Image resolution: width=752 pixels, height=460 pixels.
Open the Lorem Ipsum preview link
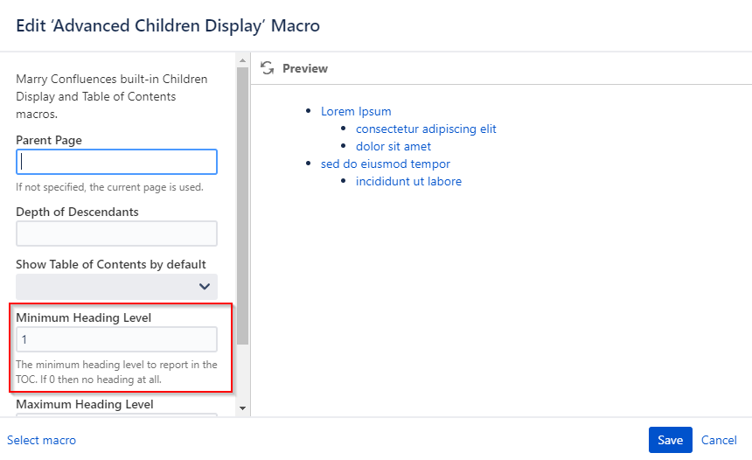(356, 111)
